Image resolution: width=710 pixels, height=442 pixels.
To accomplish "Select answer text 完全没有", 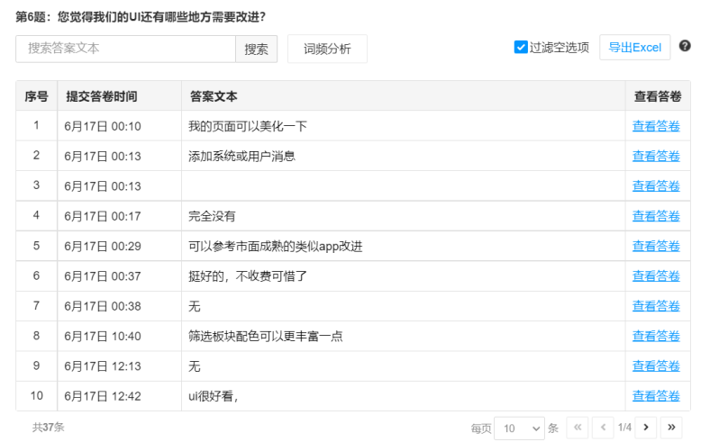I will (x=212, y=216).
